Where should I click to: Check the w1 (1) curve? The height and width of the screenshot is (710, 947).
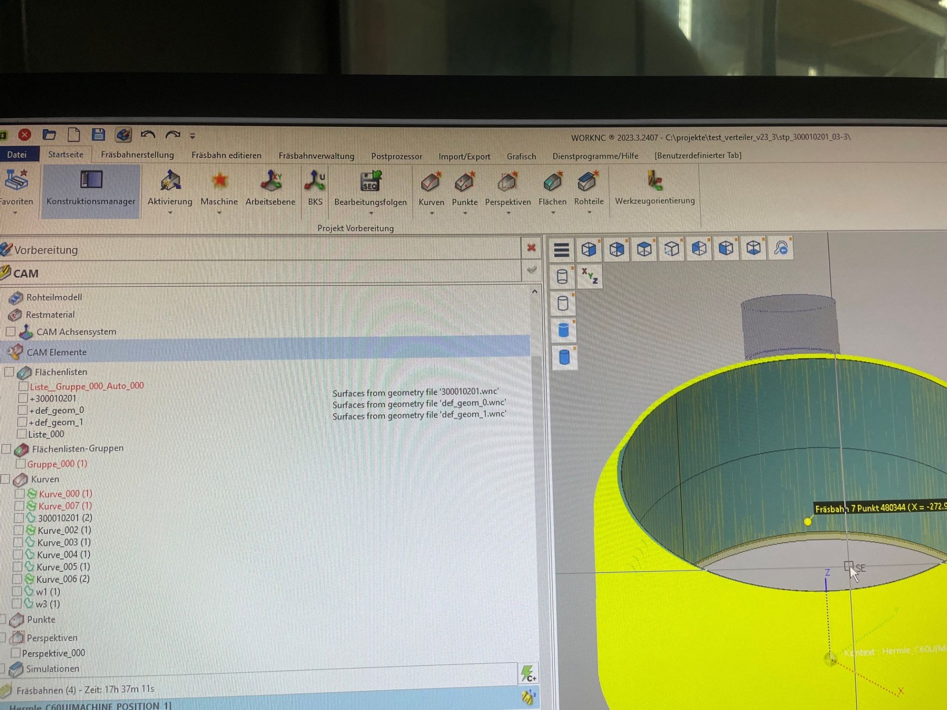pyautogui.click(x=17, y=591)
